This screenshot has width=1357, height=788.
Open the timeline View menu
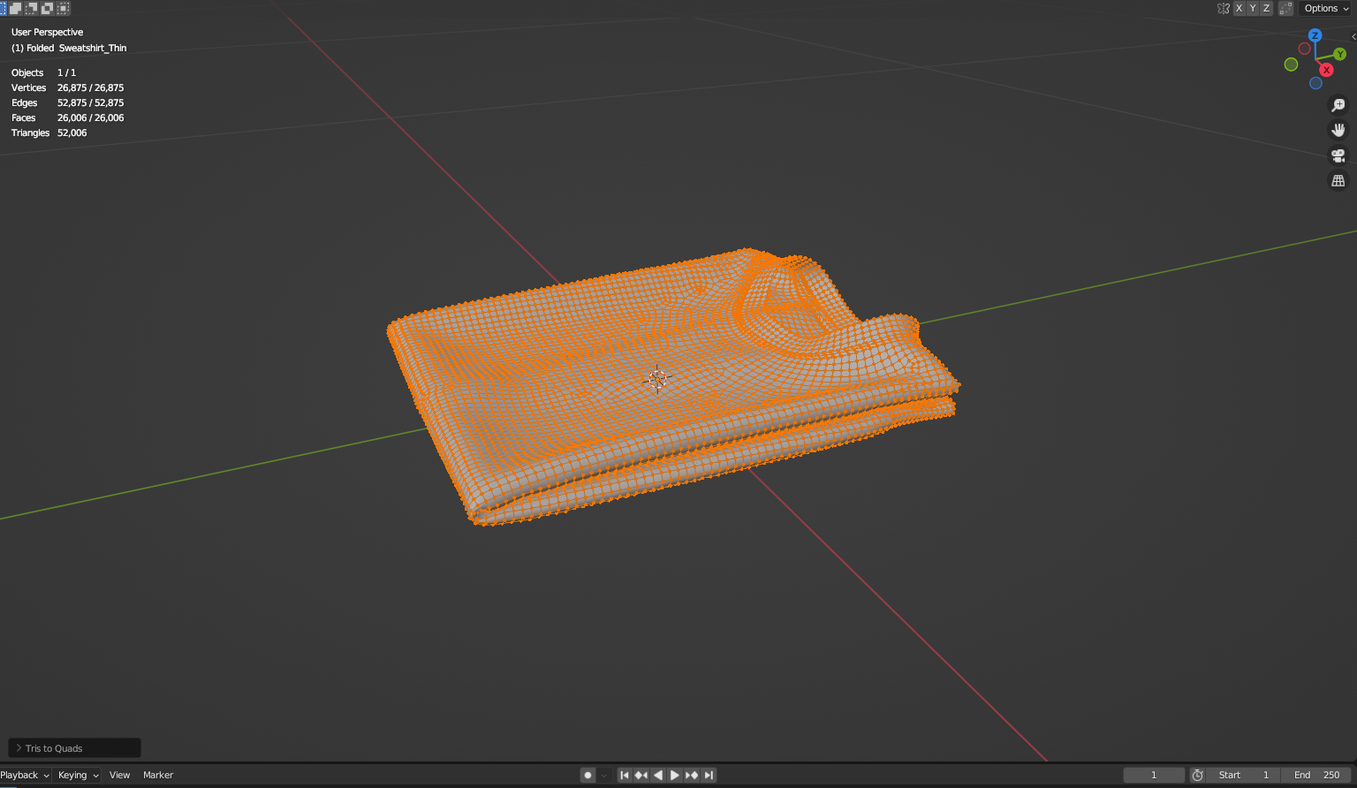(119, 775)
